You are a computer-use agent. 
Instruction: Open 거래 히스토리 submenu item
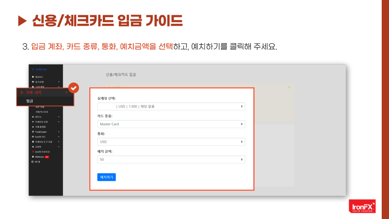click(x=42, y=112)
